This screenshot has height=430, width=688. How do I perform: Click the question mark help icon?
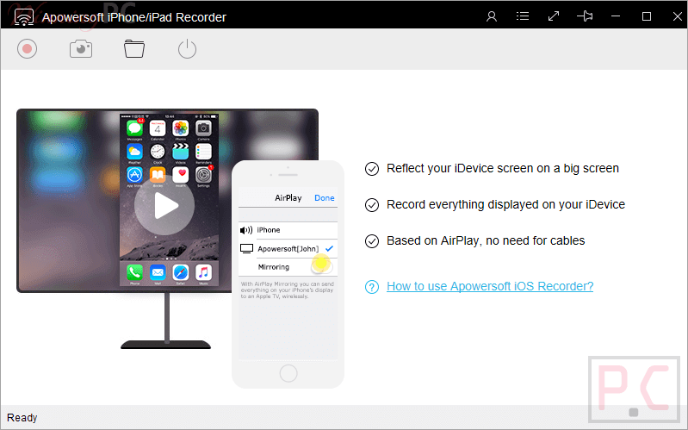tap(372, 287)
